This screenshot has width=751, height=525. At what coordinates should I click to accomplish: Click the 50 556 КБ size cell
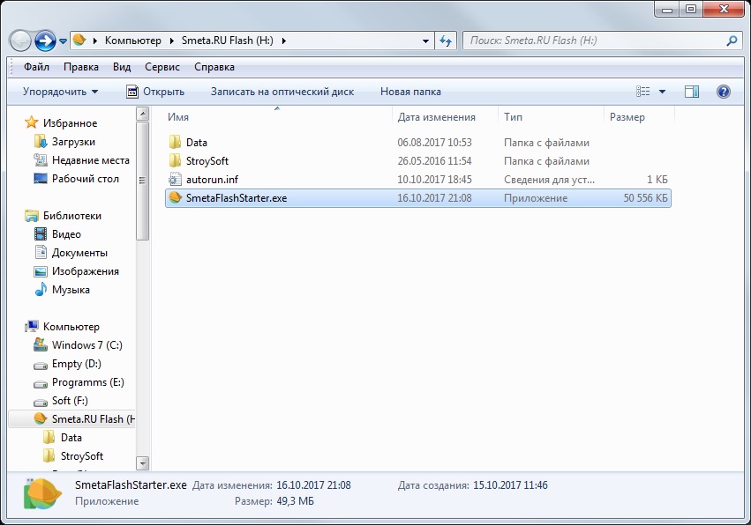(645, 198)
